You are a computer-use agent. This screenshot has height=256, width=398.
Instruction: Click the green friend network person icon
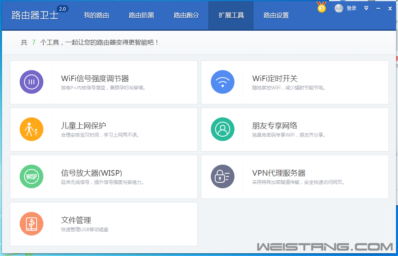pos(223,129)
